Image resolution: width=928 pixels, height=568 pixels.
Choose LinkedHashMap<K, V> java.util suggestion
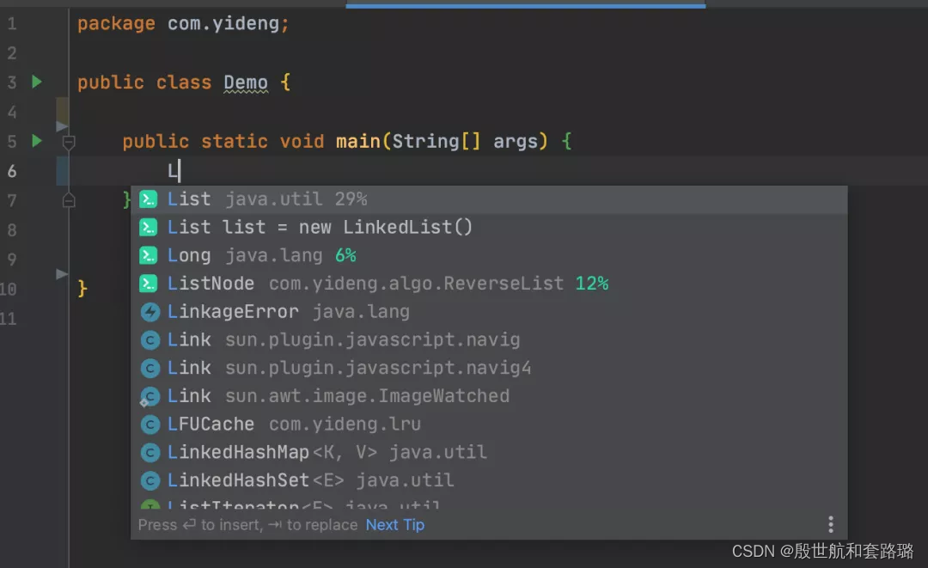pos(489,452)
